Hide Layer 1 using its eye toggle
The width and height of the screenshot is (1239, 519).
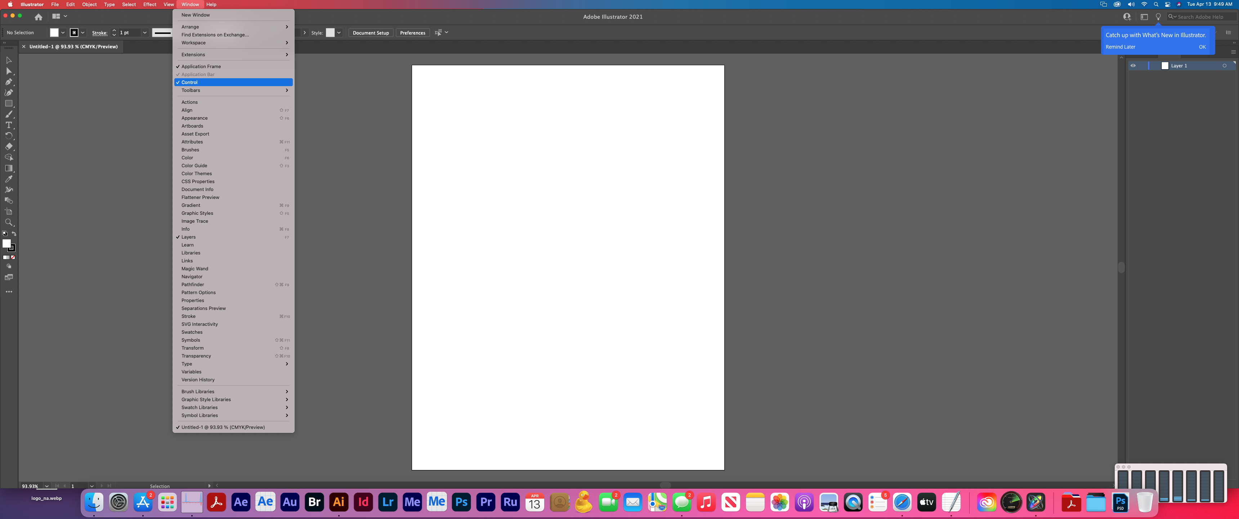click(x=1133, y=66)
